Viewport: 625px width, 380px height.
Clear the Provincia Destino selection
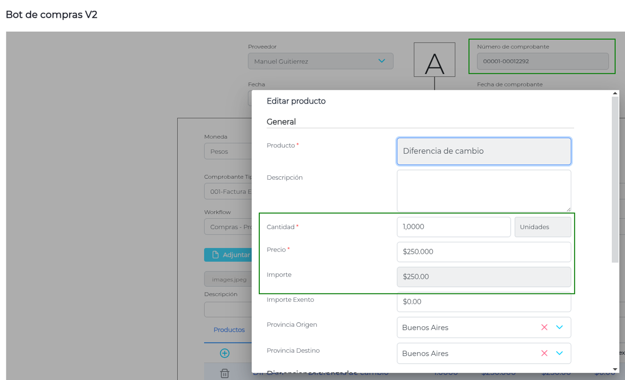[x=544, y=353]
